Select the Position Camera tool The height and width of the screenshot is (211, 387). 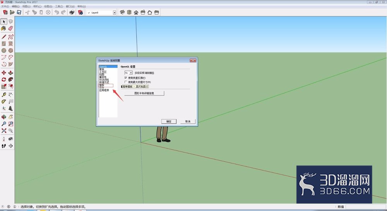(4, 139)
